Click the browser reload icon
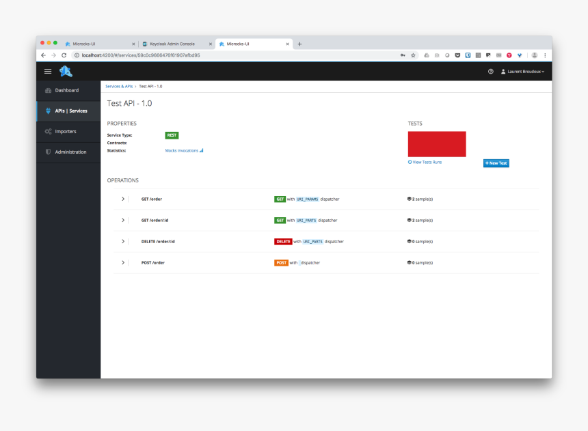588x431 pixels. 64,55
